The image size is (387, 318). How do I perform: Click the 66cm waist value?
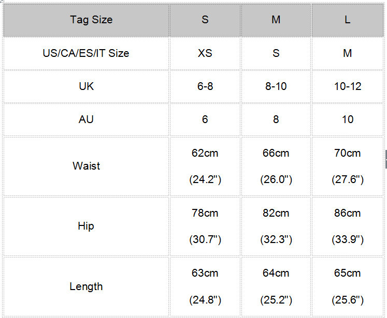coord(276,153)
